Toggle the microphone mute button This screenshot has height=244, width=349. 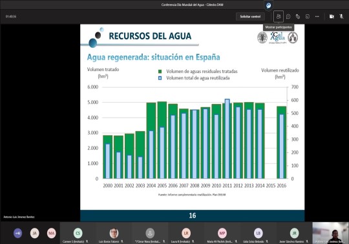tap(341, 16)
